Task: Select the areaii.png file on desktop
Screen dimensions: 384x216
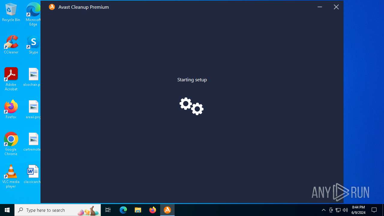Action: (33, 109)
